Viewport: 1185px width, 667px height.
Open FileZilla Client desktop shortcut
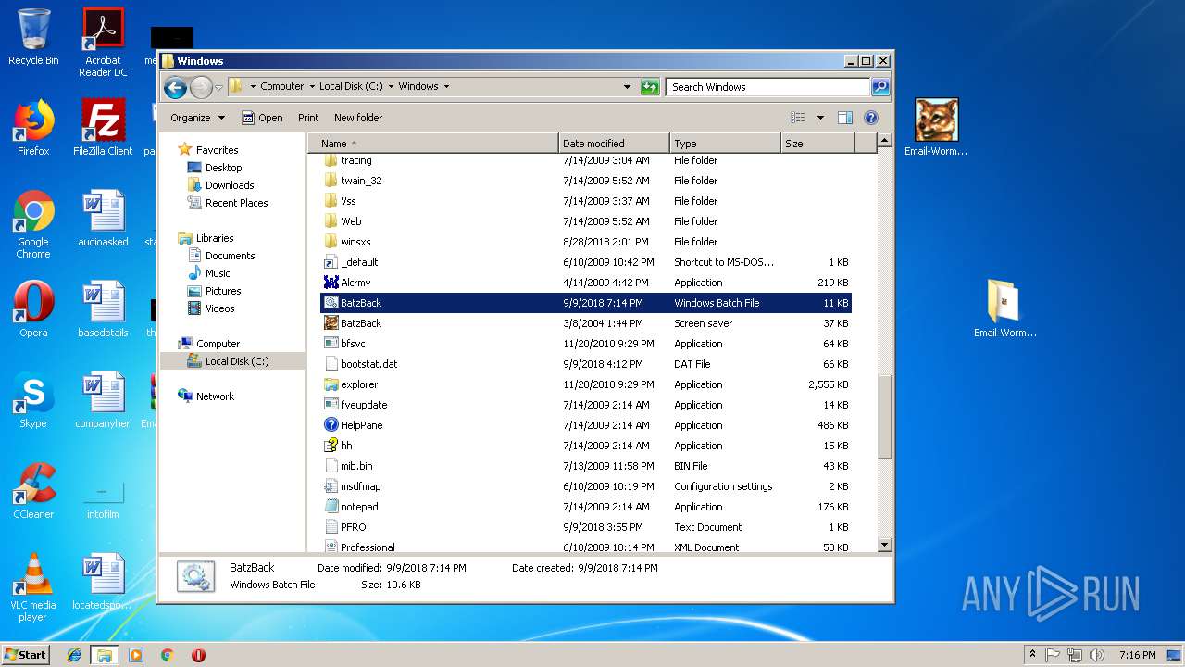point(103,127)
